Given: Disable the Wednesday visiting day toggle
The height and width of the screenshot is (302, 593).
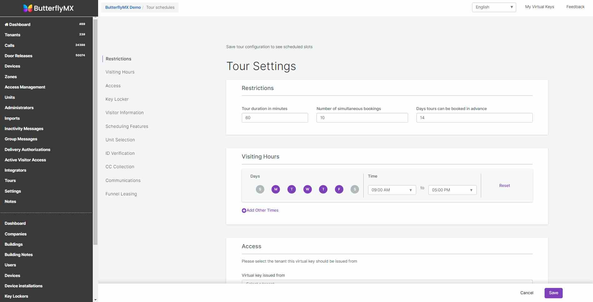Looking at the screenshot, I should [x=307, y=189].
